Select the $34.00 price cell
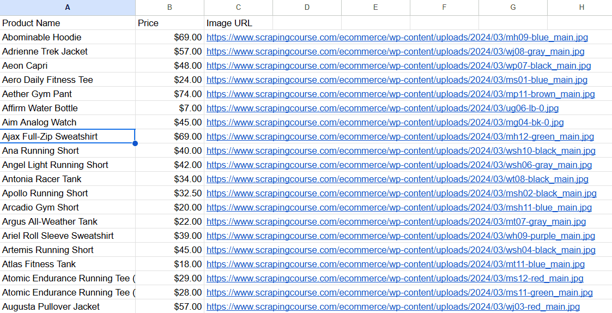Image resolution: width=612 pixels, height=313 pixels. tap(170, 179)
